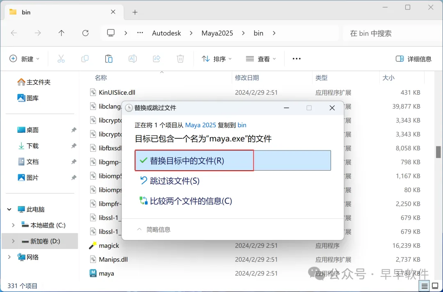Viewport: 443px width, 292px height.
Task: Switch to details list view icon in status bar
Action: (x=425, y=286)
